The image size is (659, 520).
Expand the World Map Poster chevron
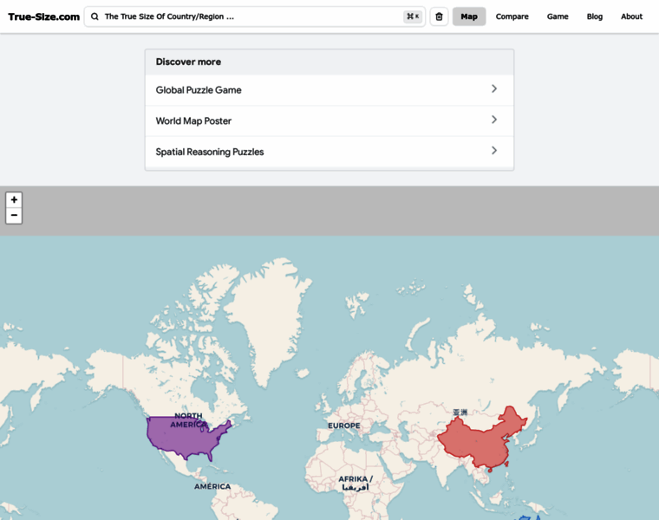(x=494, y=120)
